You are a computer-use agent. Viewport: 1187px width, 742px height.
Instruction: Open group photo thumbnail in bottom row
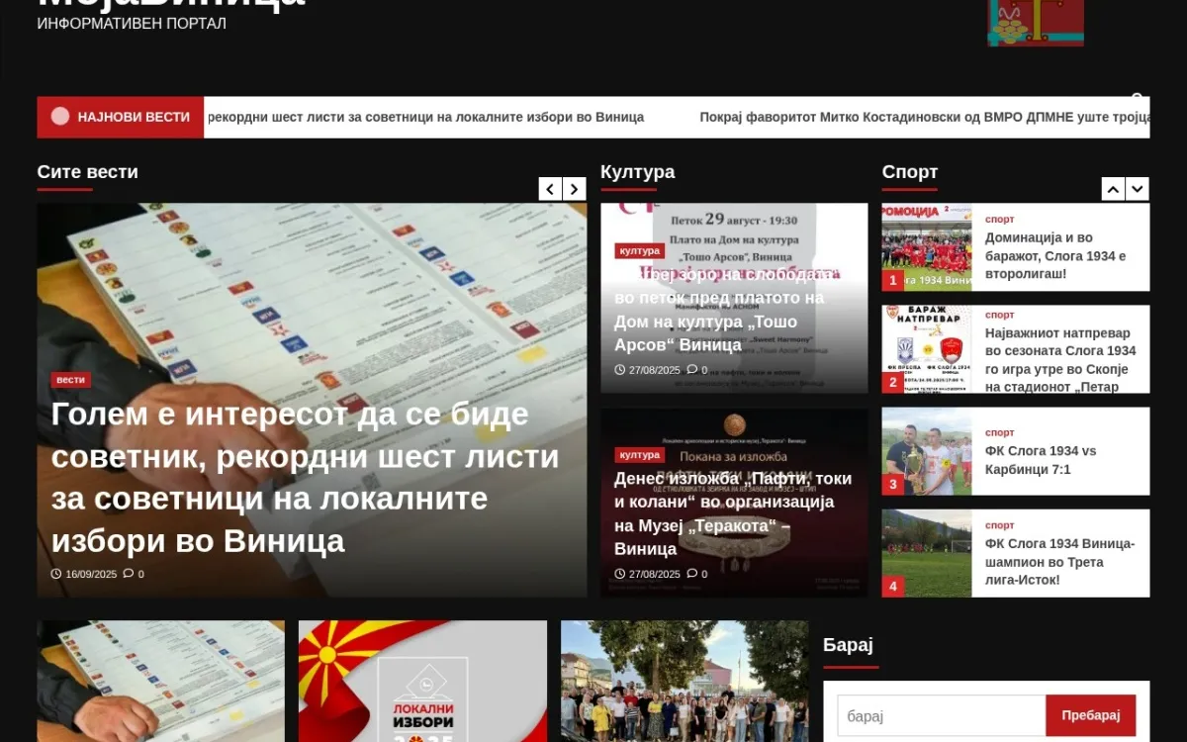pyautogui.click(x=685, y=681)
